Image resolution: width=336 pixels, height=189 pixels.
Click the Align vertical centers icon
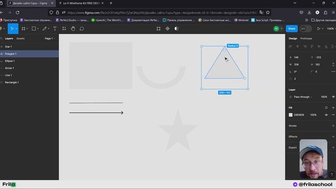[x=319, y=47]
